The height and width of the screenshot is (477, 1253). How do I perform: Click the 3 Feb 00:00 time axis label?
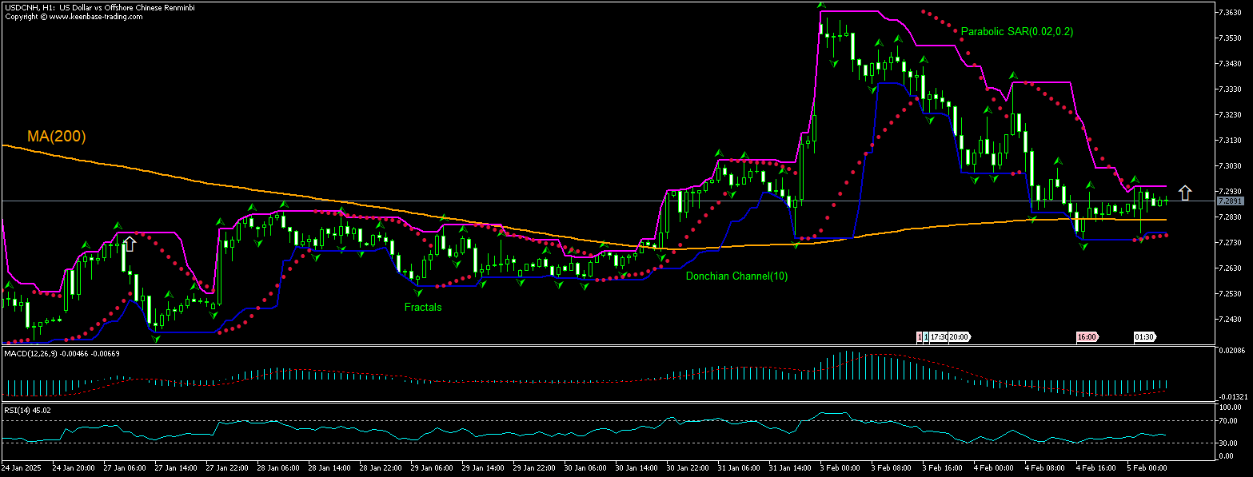click(841, 466)
